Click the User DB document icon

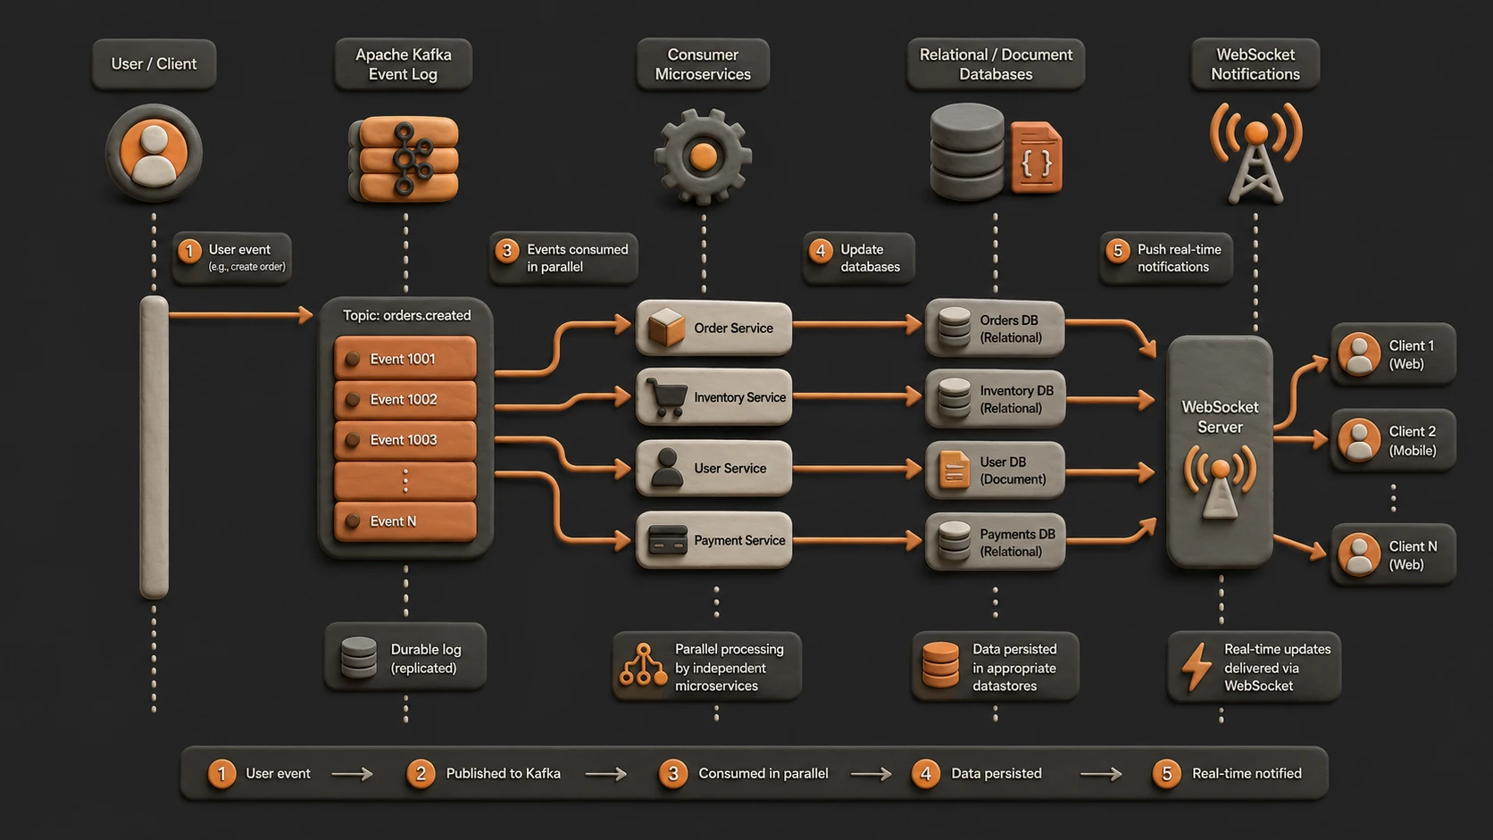954,470
